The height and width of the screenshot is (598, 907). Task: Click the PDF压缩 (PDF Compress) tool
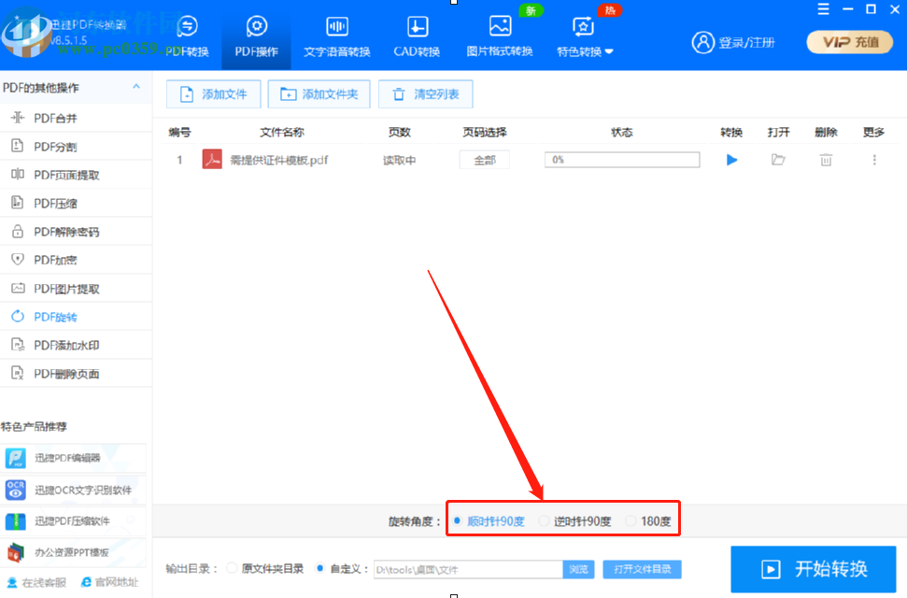(56, 203)
